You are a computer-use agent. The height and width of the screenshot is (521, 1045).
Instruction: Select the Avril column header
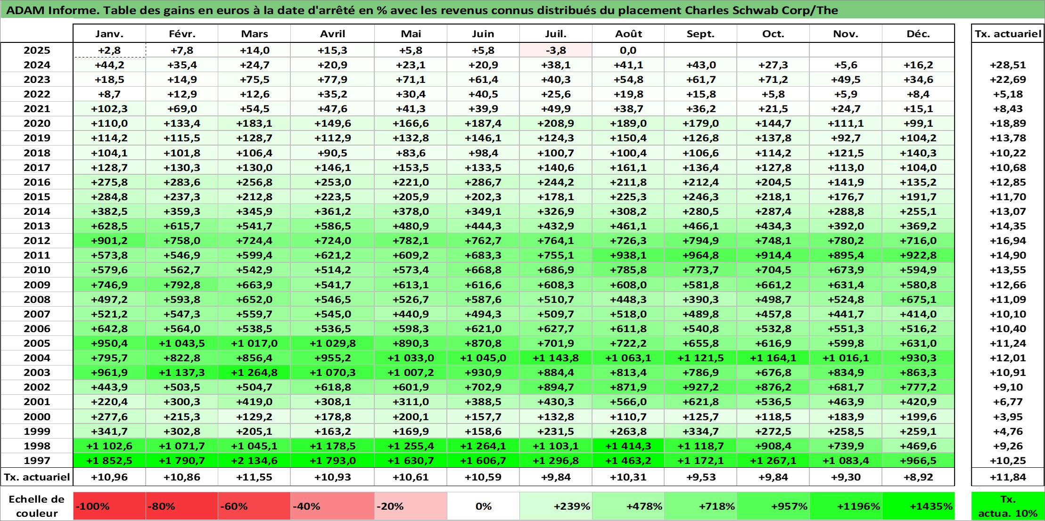pyautogui.click(x=333, y=33)
